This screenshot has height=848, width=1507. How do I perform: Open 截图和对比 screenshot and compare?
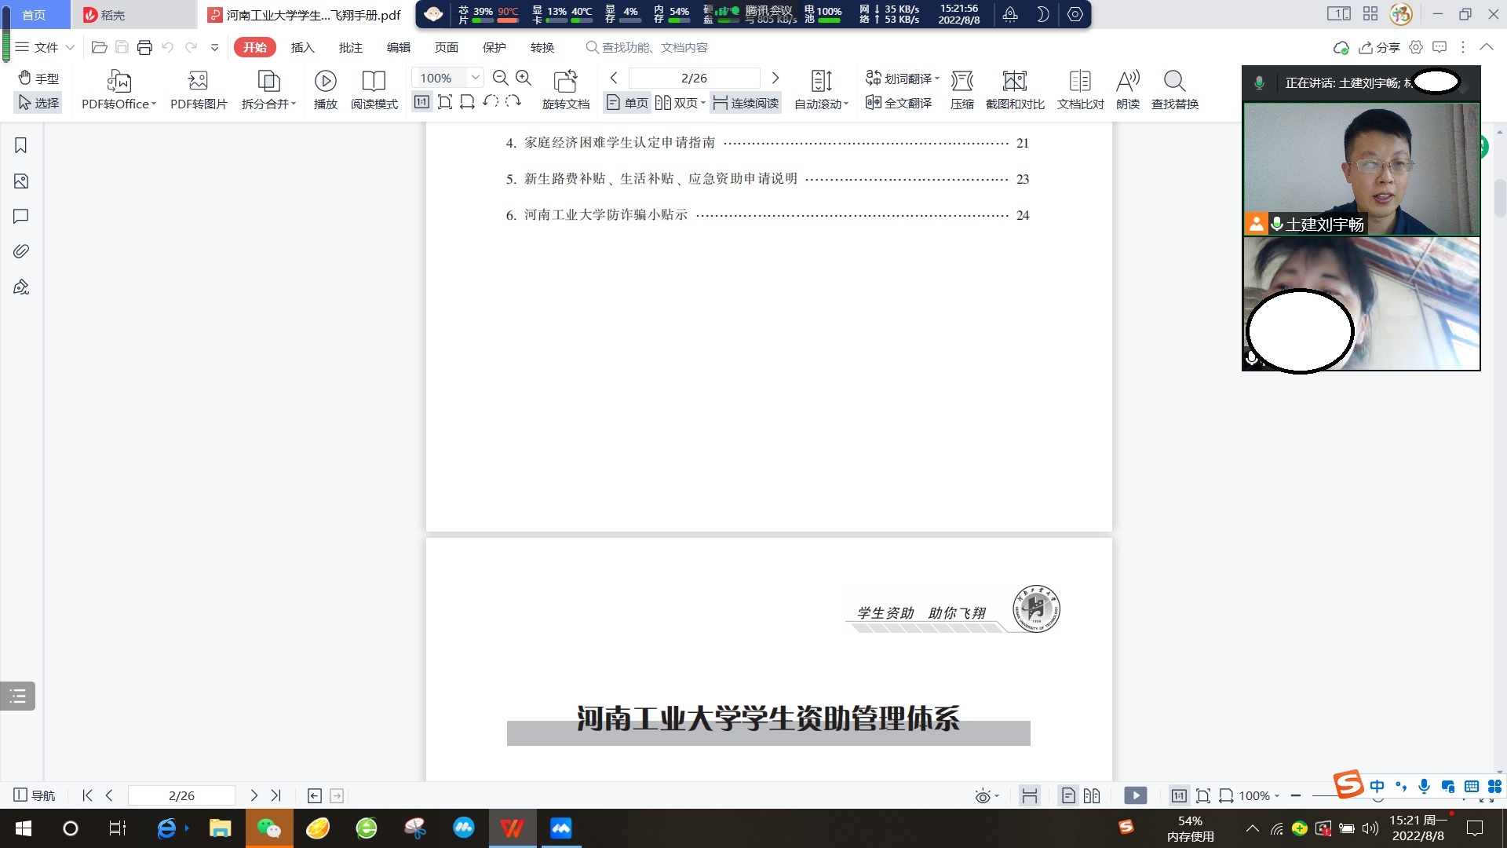tap(1015, 90)
